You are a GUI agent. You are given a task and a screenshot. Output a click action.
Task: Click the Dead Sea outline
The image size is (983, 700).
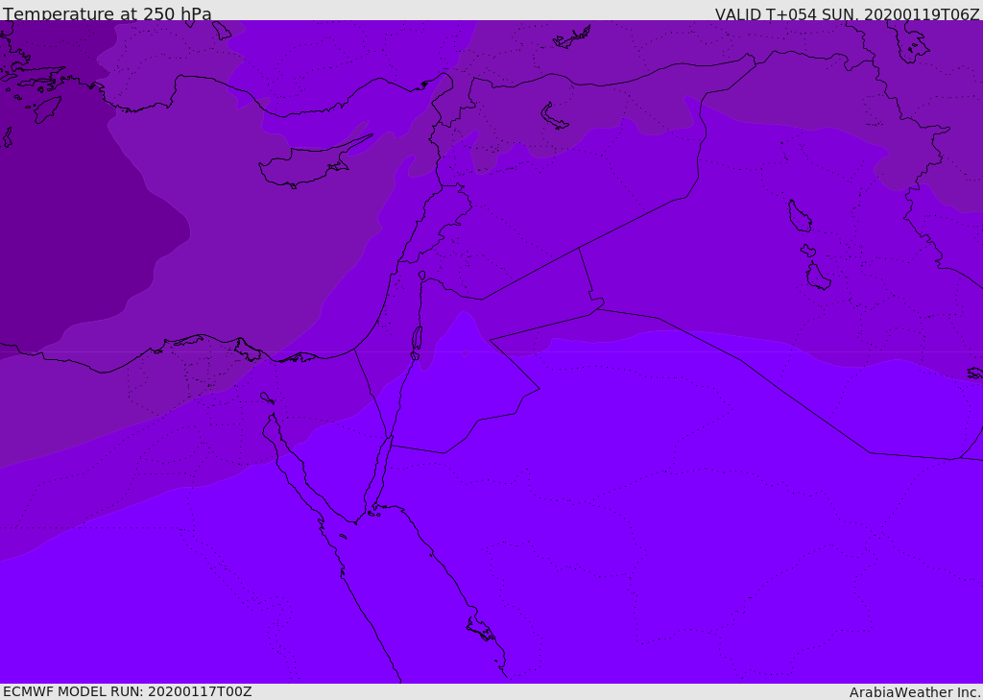tap(417, 341)
